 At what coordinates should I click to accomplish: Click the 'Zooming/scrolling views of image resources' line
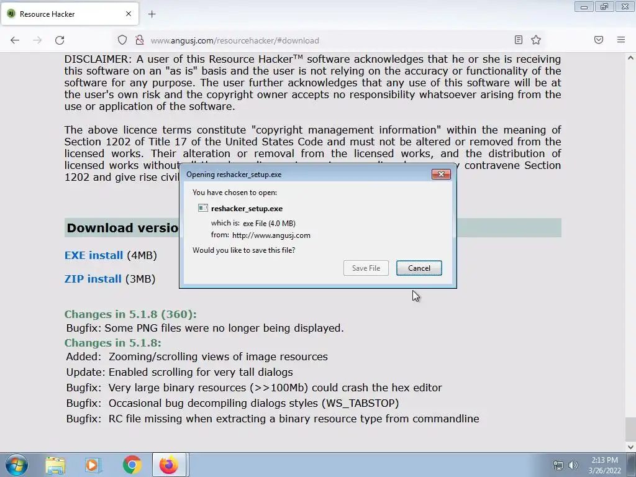218,357
